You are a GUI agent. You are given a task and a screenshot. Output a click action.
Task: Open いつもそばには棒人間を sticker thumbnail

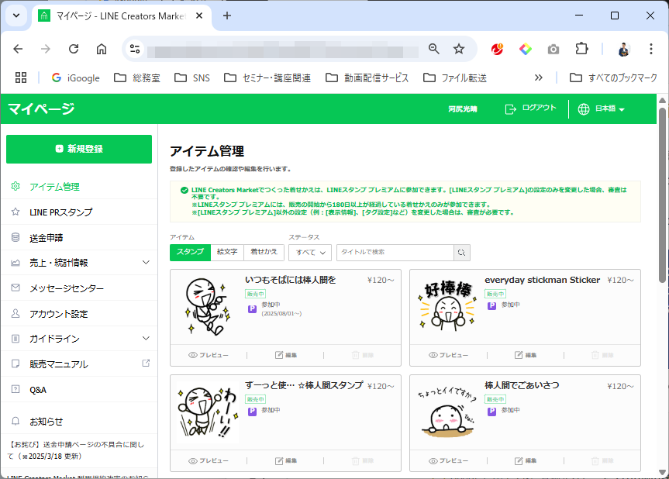(x=209, y=306)
